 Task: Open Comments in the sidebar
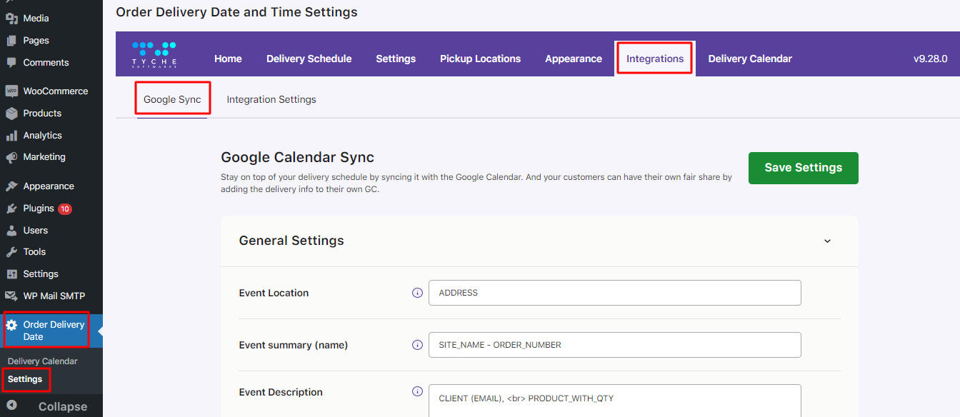click(46, 63)
